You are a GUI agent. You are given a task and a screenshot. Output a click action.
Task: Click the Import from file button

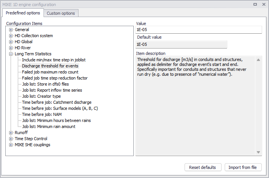pyautogui.click(x=243, y=167)
